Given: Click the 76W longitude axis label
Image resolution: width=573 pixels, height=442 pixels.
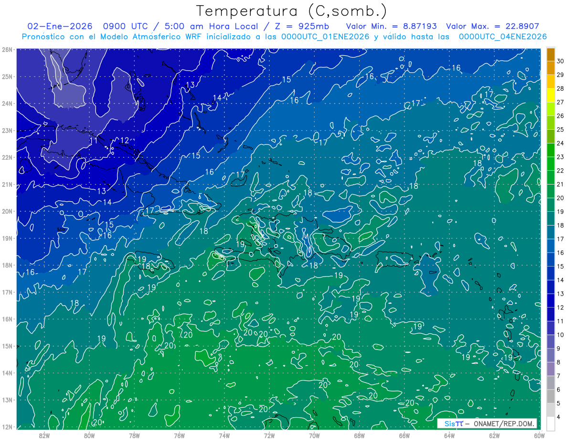Looking at the screenshot, I should click(x=180, y=435).
